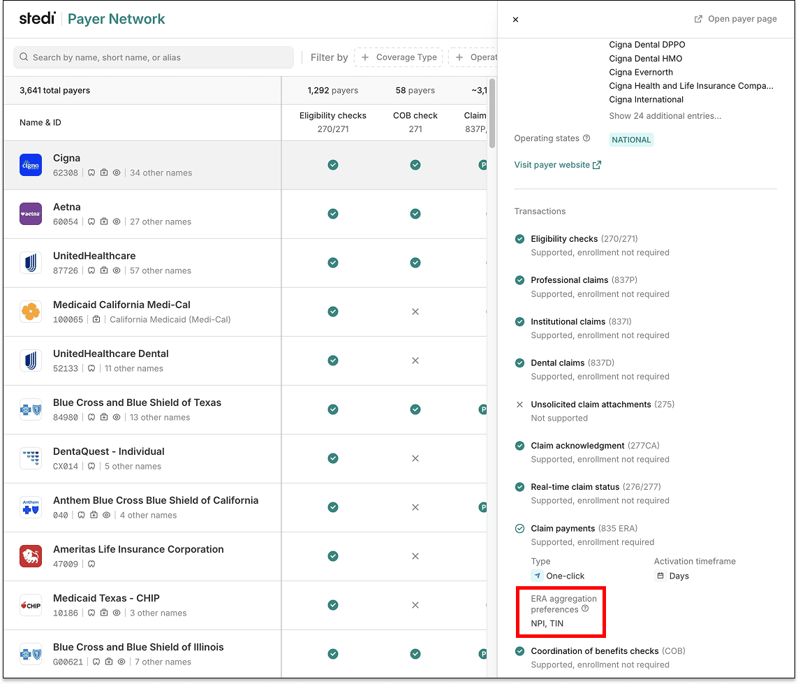Select the UnitedHealthcare Dental payer name
This screenshot has width=798, height=684.
click(110, 354)
